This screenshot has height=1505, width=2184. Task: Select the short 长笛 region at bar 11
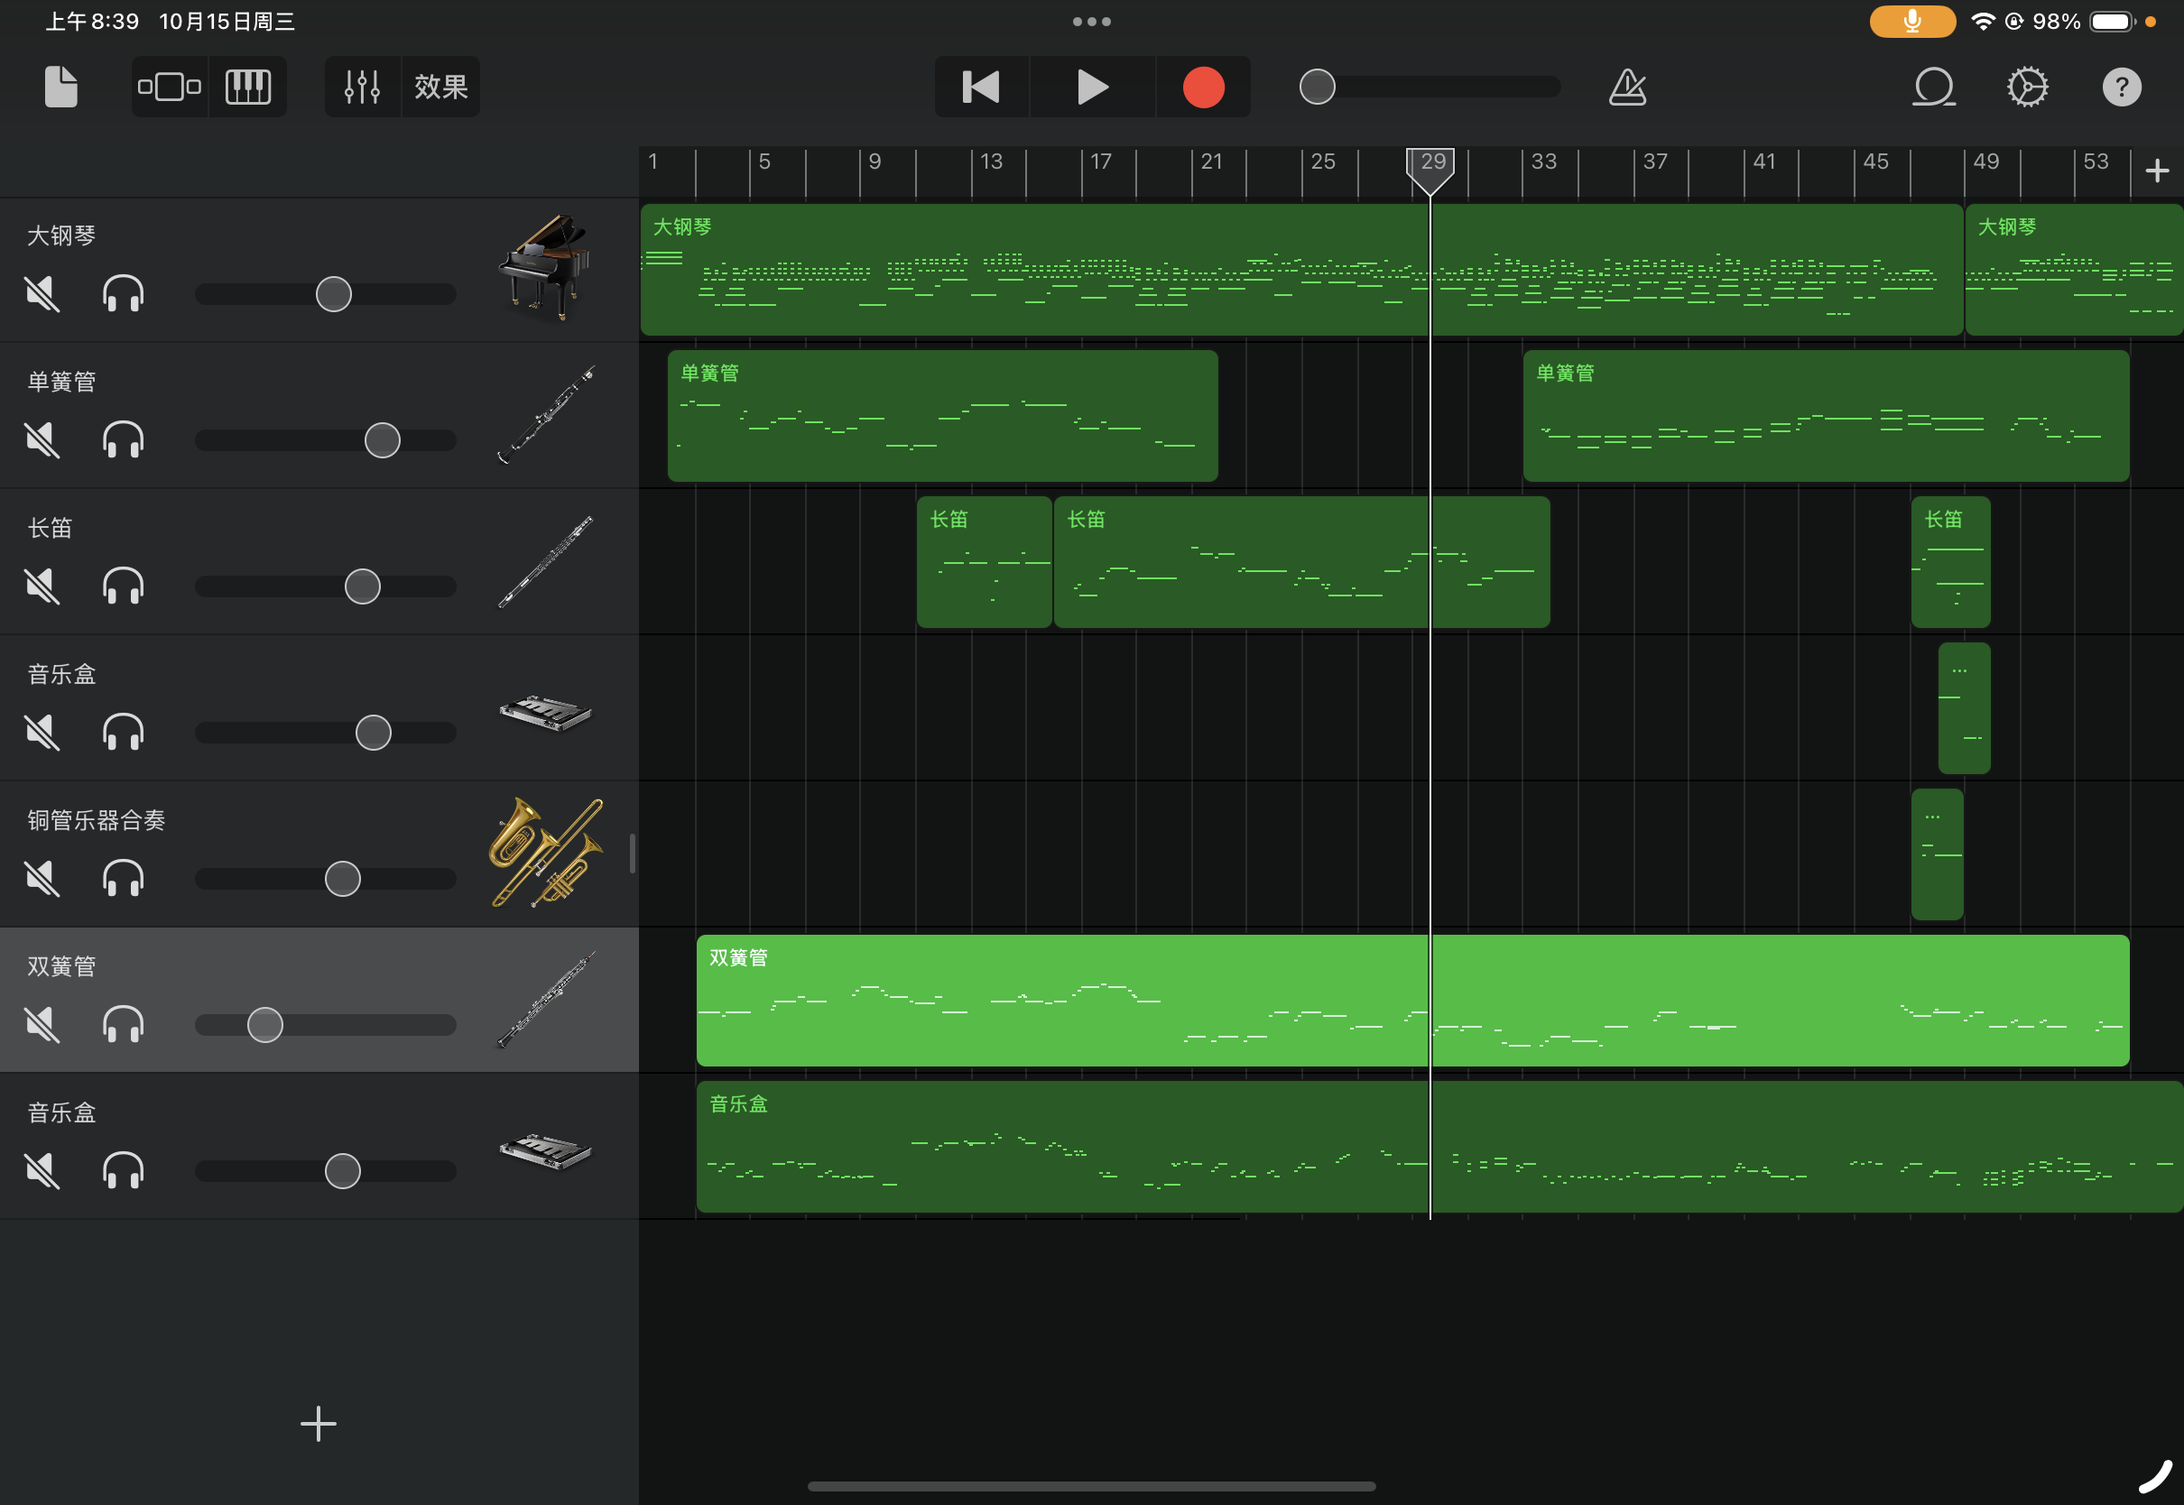click(x=984, y=562)
